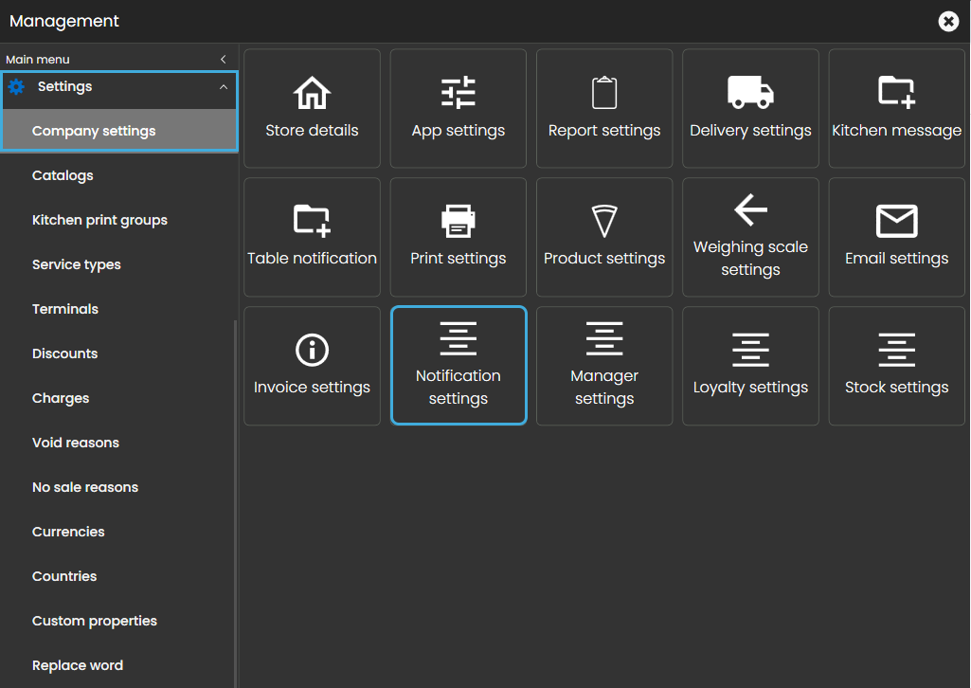Click the Kitchen message folder icon

coord(896,93)
